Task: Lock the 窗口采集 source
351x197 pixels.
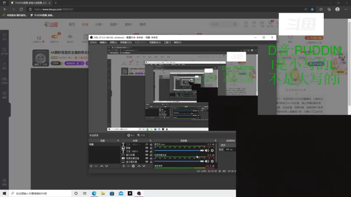Action: click(151, 155)
